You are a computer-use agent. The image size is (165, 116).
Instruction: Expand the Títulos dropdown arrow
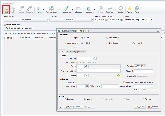coord(43,10)
